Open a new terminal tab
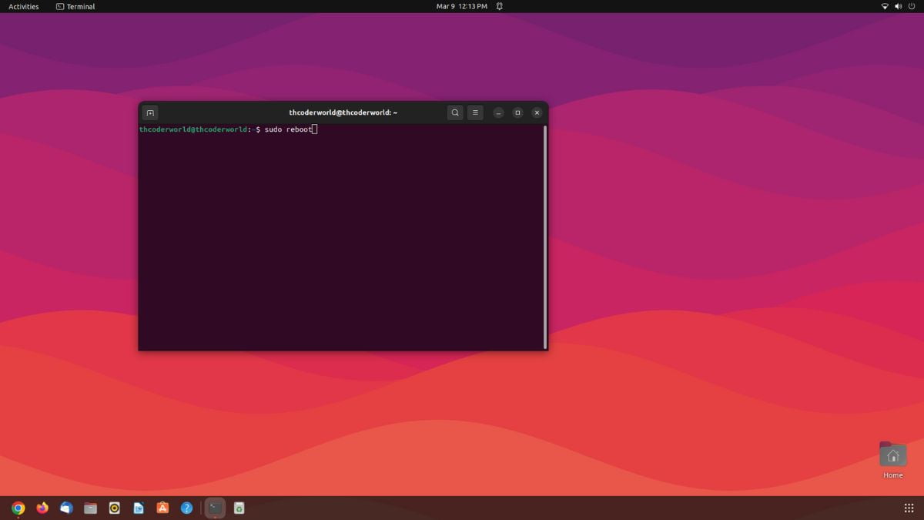Image resolution: width=924 pixels, height=520 pixels. click(150, 112)
